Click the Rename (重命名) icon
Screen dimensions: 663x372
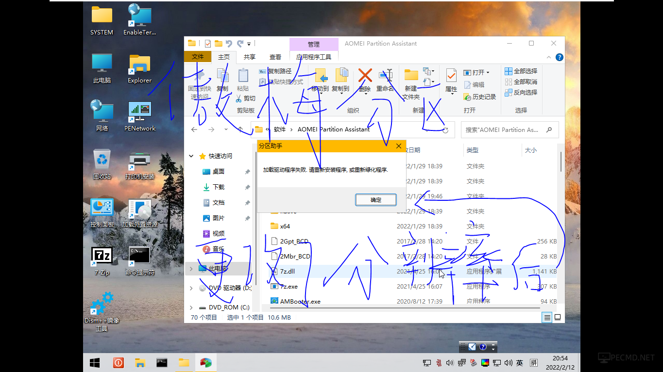(x=385, y=75)
